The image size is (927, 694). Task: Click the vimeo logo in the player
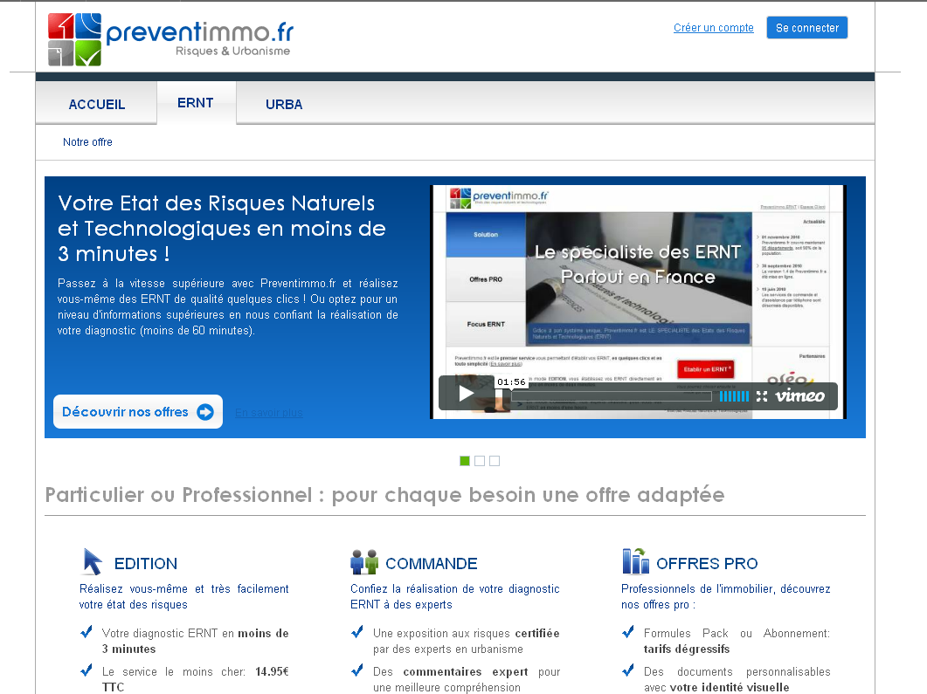click(x=800, y=395)
